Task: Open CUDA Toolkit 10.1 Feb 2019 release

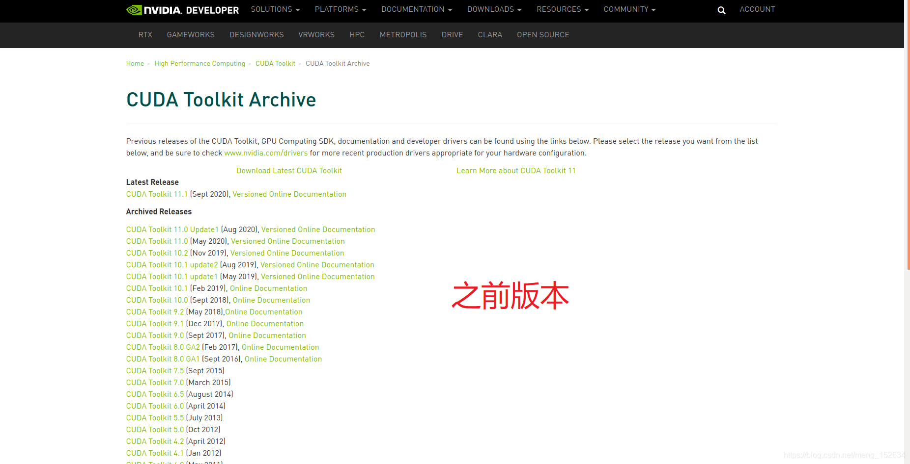Action: [x=157, y=288]
